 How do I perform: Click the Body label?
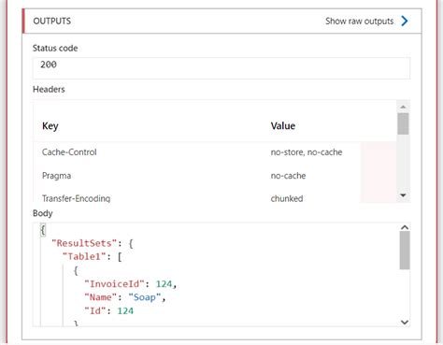click(43, 213)
